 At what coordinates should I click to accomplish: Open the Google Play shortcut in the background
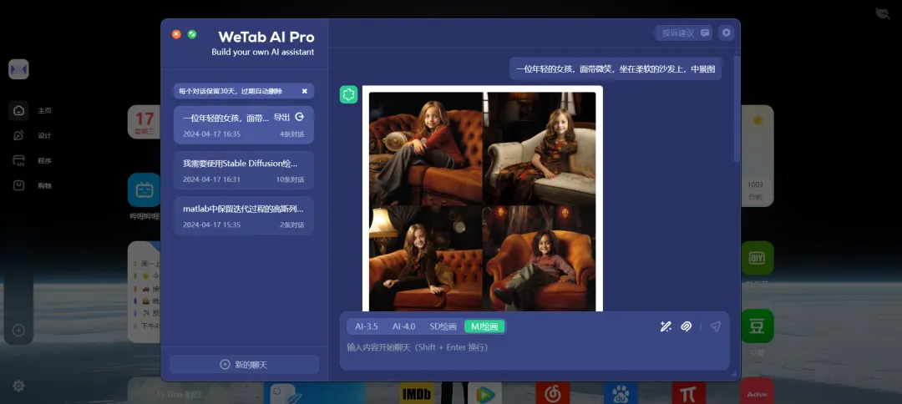pyautogui.click(x=484, y=393)
